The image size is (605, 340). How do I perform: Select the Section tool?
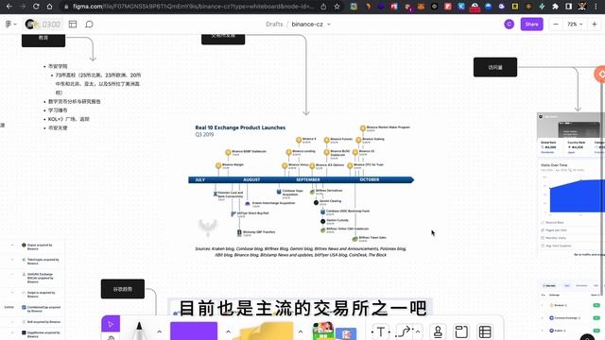(461, 331)
